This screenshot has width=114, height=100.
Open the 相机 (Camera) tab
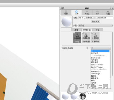97,13
